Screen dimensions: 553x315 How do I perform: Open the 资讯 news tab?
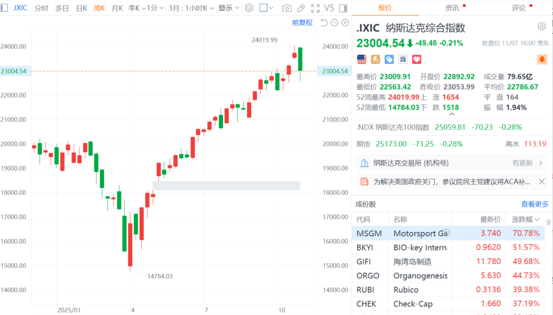tap(452, 8)
